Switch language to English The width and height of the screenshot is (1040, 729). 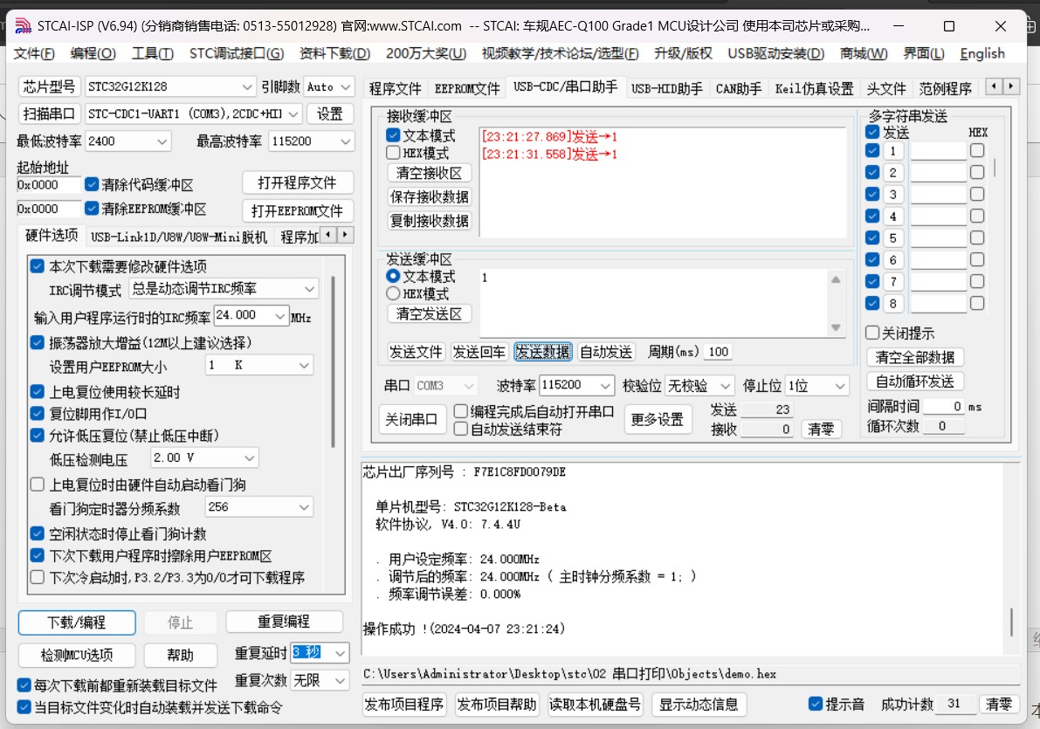click(x=981, y=53)
